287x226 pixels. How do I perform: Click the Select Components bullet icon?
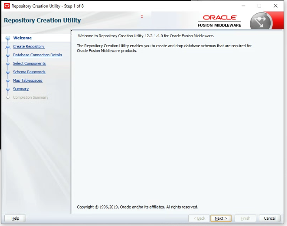coord(8,64)
